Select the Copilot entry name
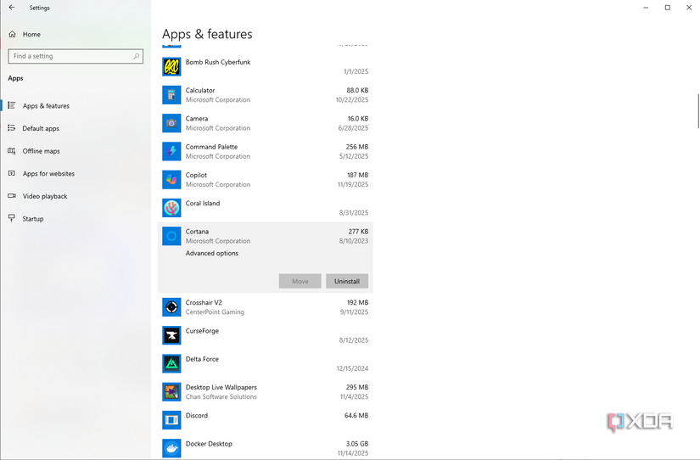 coord(197,175)
